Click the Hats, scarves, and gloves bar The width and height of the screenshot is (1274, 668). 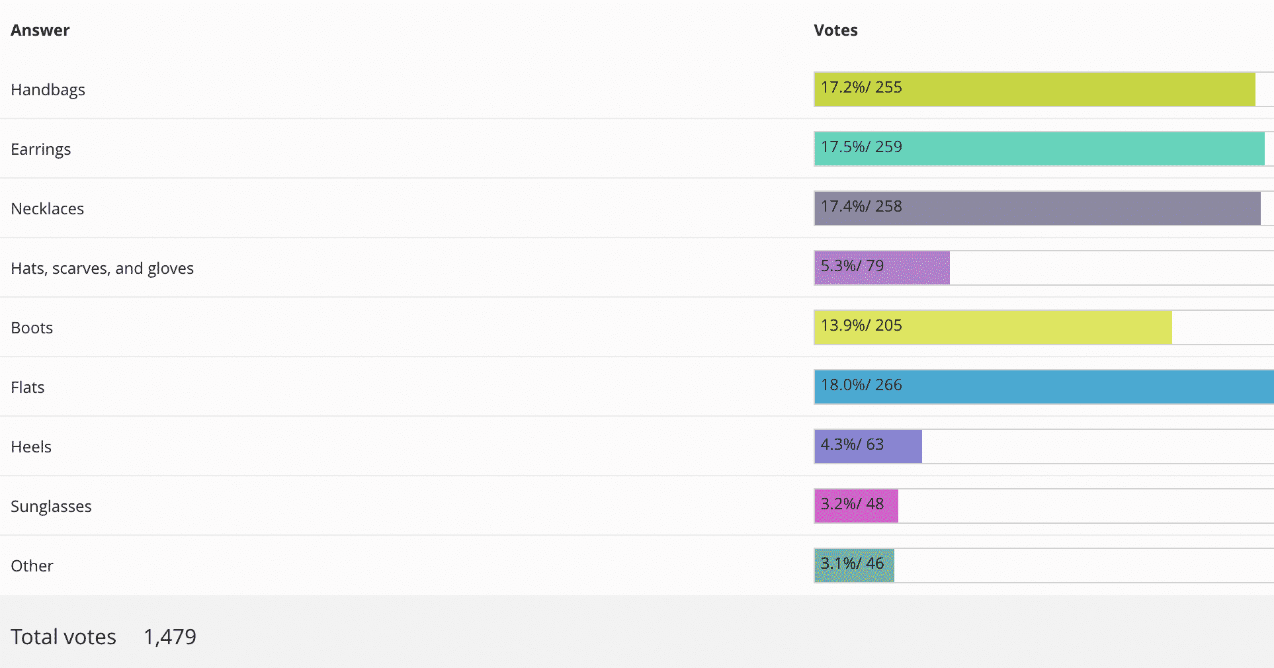882,268
